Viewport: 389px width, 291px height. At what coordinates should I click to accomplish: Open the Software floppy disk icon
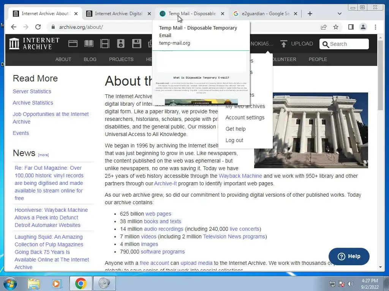pos(136,44)
